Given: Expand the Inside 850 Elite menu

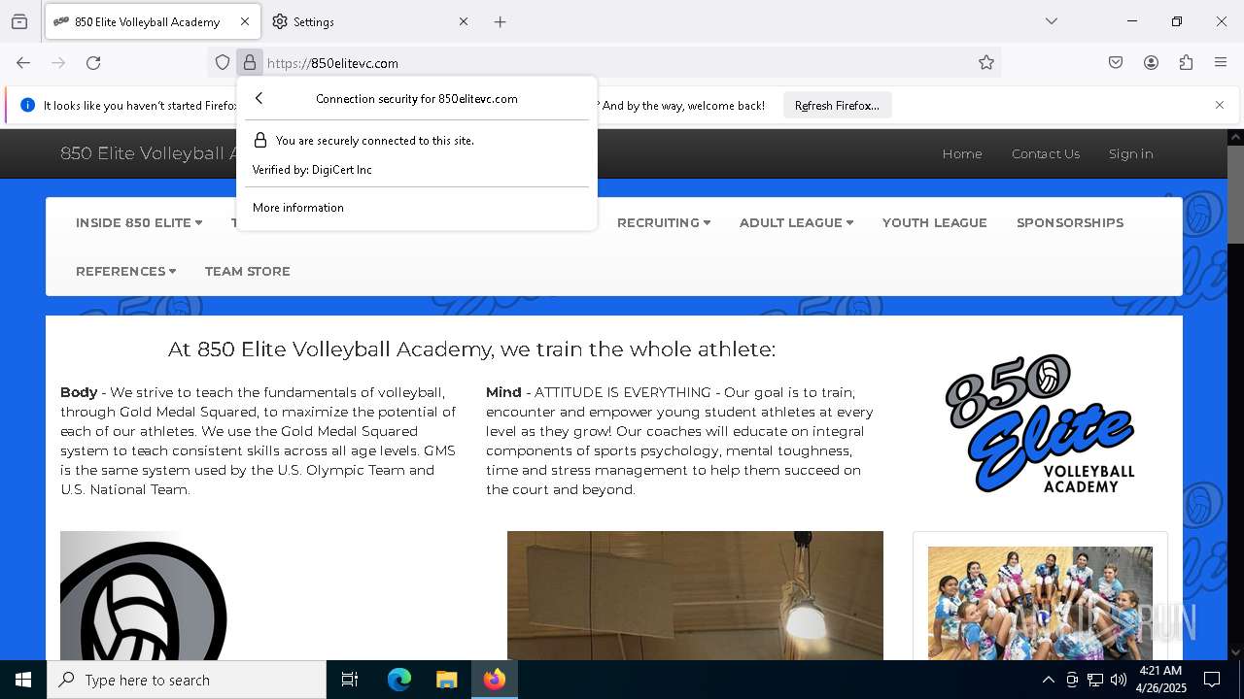Looking at the screenshot, I should tap(139, 222).
